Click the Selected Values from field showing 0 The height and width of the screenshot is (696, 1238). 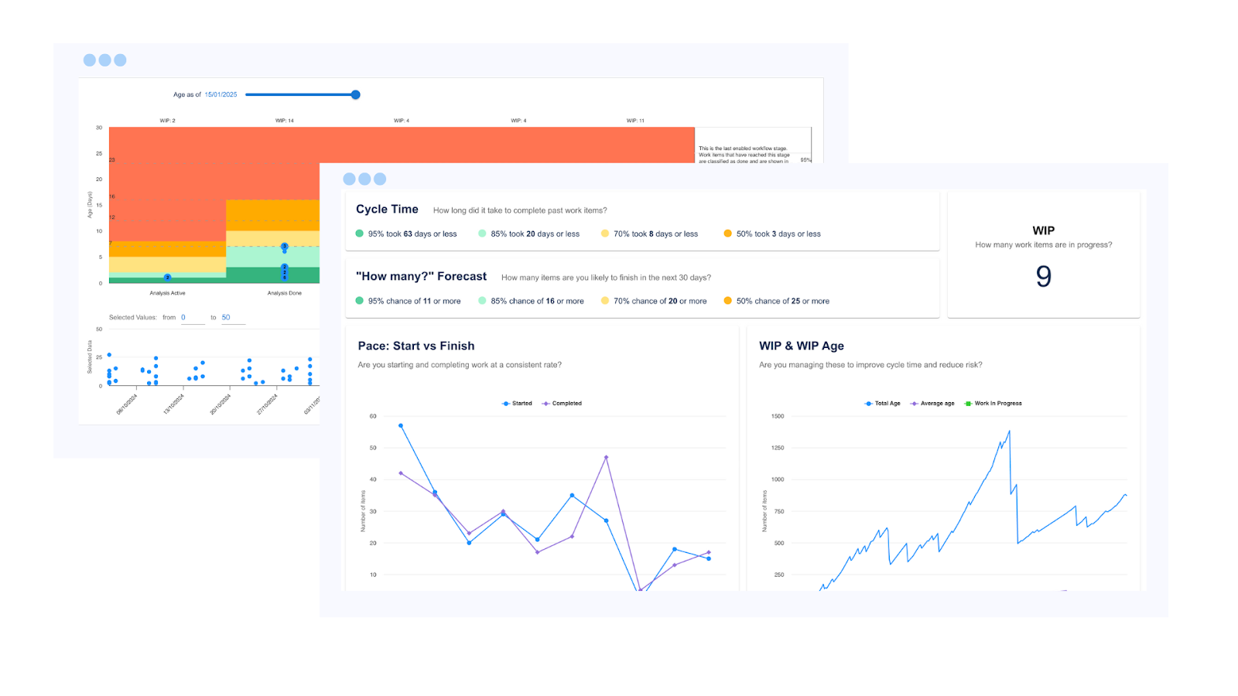pyautogui.click(x=184, y=317)
